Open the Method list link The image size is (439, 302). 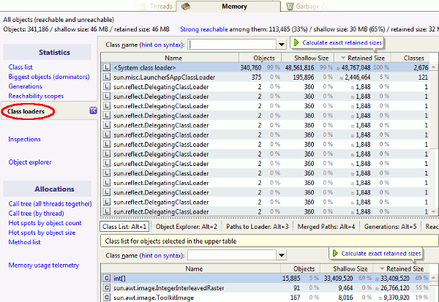(x=24, y=242)
